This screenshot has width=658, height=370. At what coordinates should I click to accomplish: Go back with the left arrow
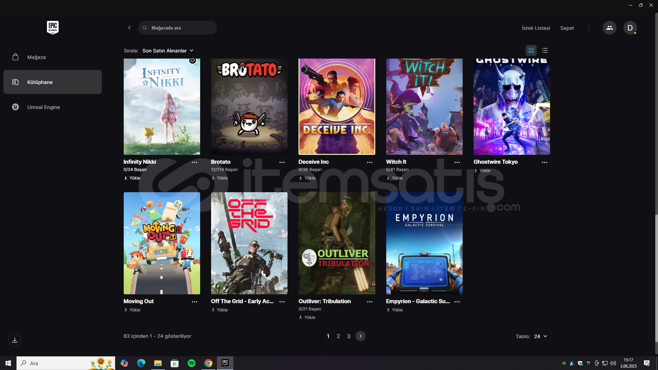tap(129, 28)
